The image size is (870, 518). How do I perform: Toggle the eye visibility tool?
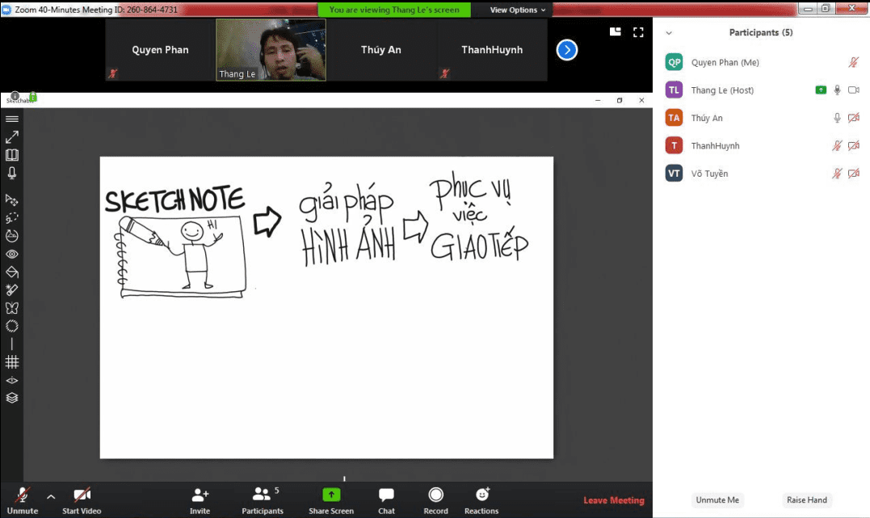click(x=12, y=254)
